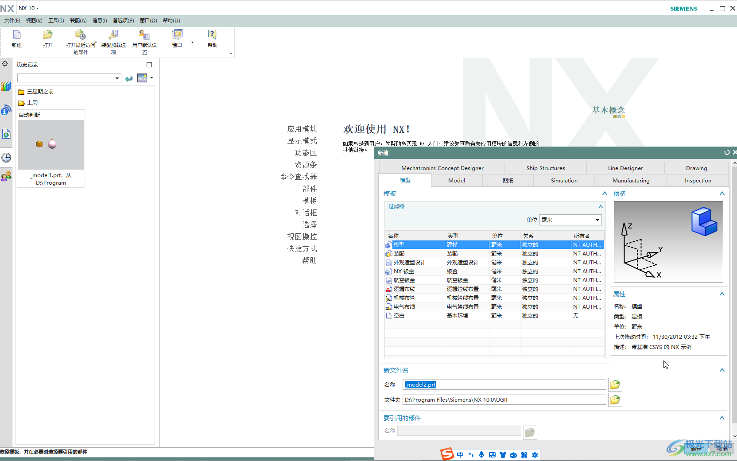This screenshot has width=737, height=461.
Task: Select the 空白 template row
Action: (x=494, y=316)
